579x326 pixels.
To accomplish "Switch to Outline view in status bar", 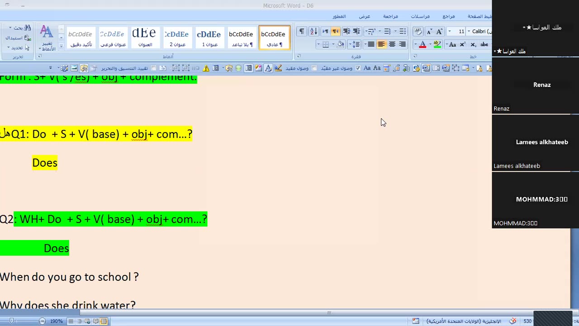I will 79,321.
